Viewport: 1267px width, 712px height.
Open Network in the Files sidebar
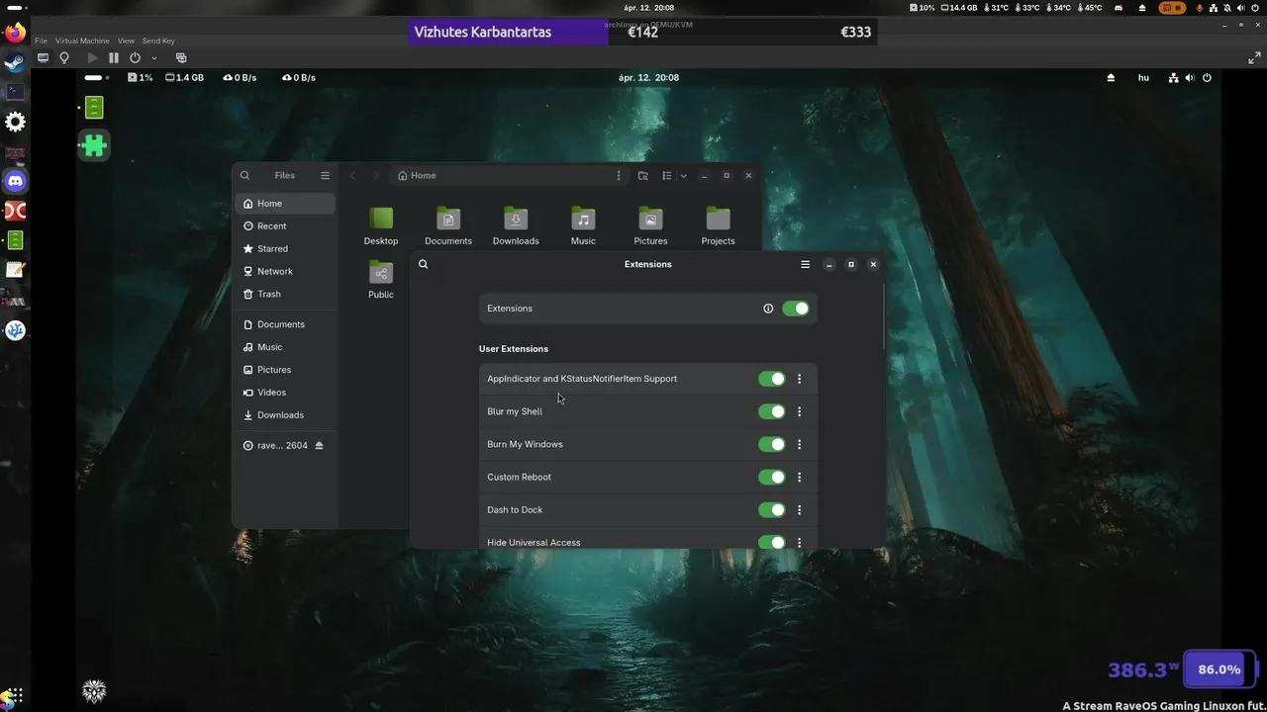click(285, 271)
